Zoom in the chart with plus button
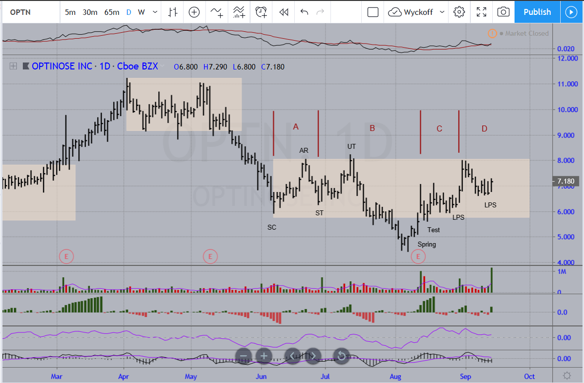Screen dimensions: 584x383 pyautogui.click(x=264, y=356)
